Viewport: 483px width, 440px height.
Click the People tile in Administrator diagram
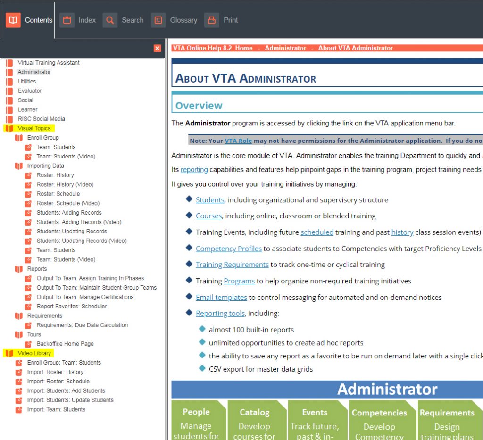pos(196,421)
